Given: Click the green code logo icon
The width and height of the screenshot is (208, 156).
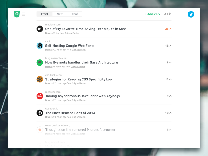Looking at the screenshot, I should click(17, 14).
